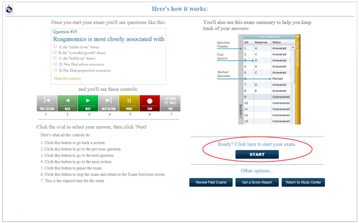Open Review Past Exams
This screenshot has height=223, width=359.
click(211, 182)
